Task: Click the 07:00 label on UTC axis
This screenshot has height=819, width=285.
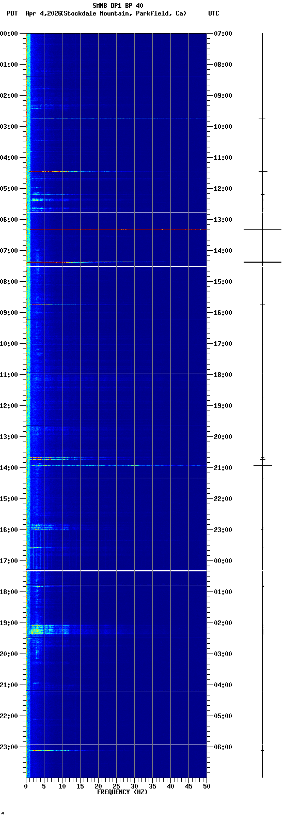Action: point(223,34)
